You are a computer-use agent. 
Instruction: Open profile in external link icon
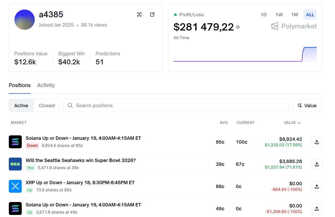coord(152,14)
